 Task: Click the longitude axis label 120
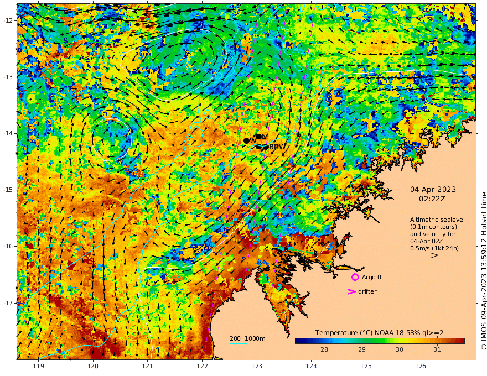(x=93, y=366)
